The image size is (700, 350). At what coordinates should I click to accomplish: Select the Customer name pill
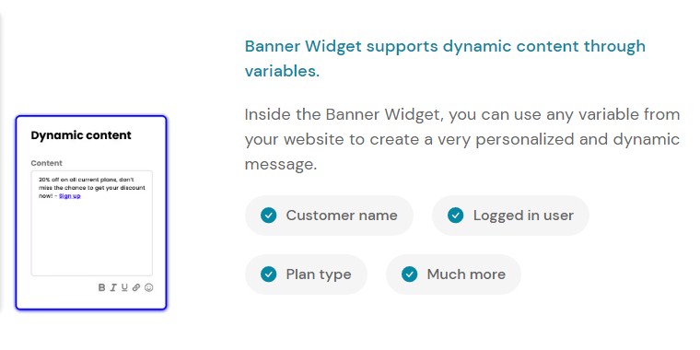tap(329, 216)
